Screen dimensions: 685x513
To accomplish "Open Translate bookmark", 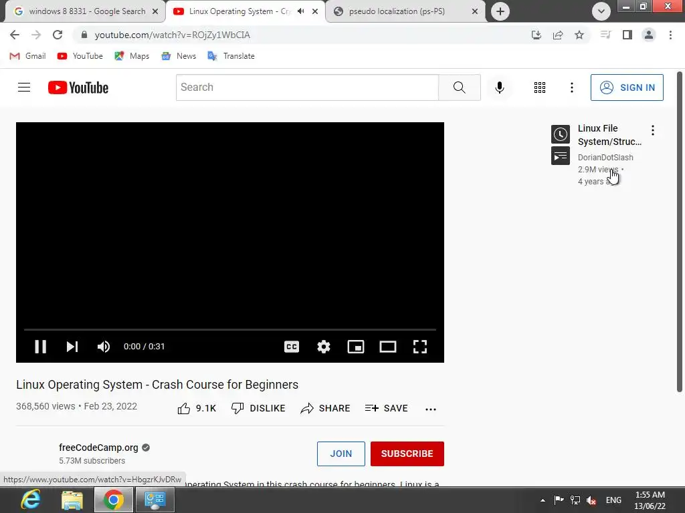I will pos(231,56).
